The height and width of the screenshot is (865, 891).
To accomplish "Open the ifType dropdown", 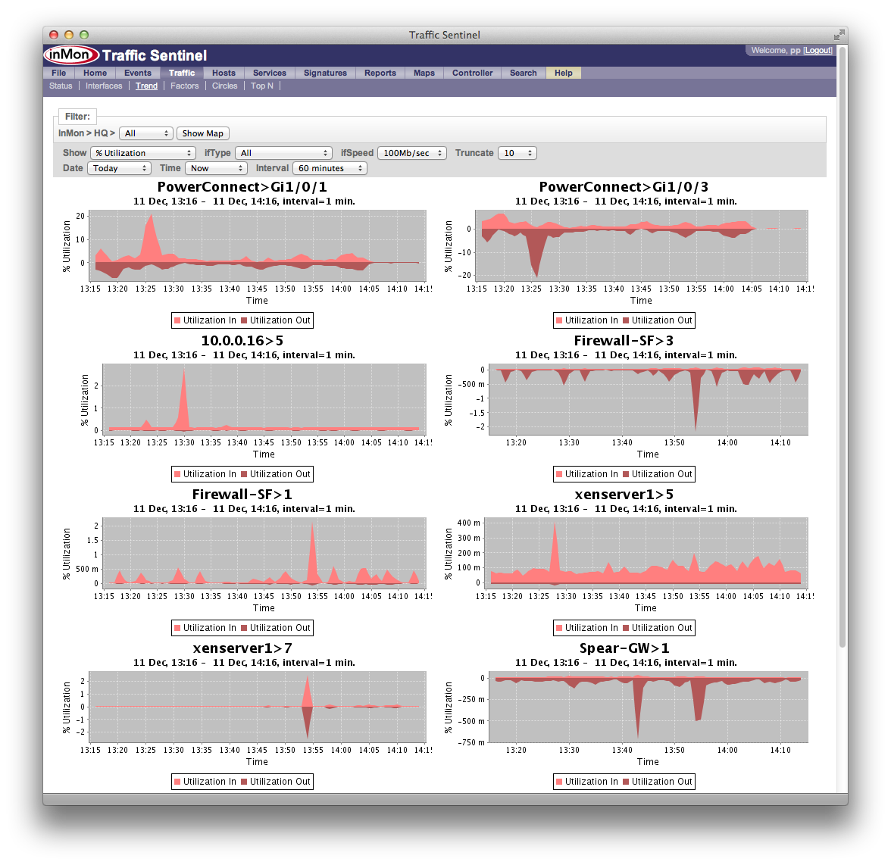I will click(284, 153).
